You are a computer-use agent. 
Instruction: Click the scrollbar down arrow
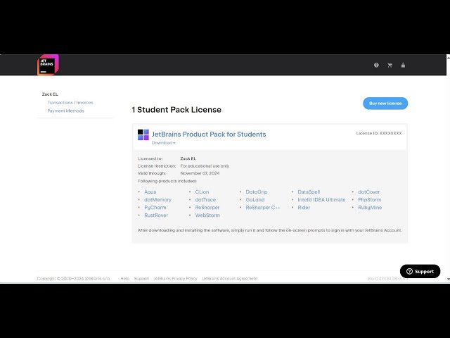(448, 279)
